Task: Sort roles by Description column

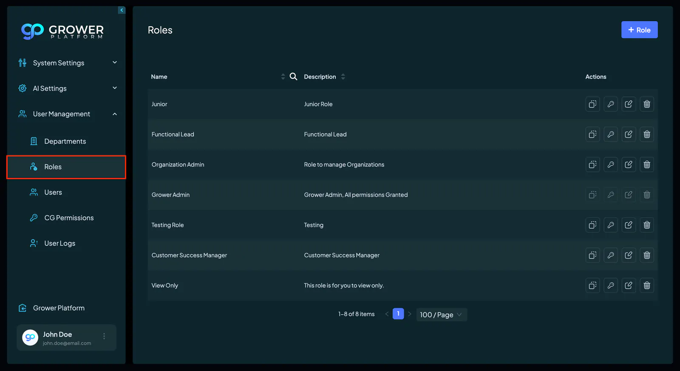Action: pos(343,76)
